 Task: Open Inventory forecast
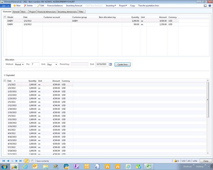[x=74, y=6]
